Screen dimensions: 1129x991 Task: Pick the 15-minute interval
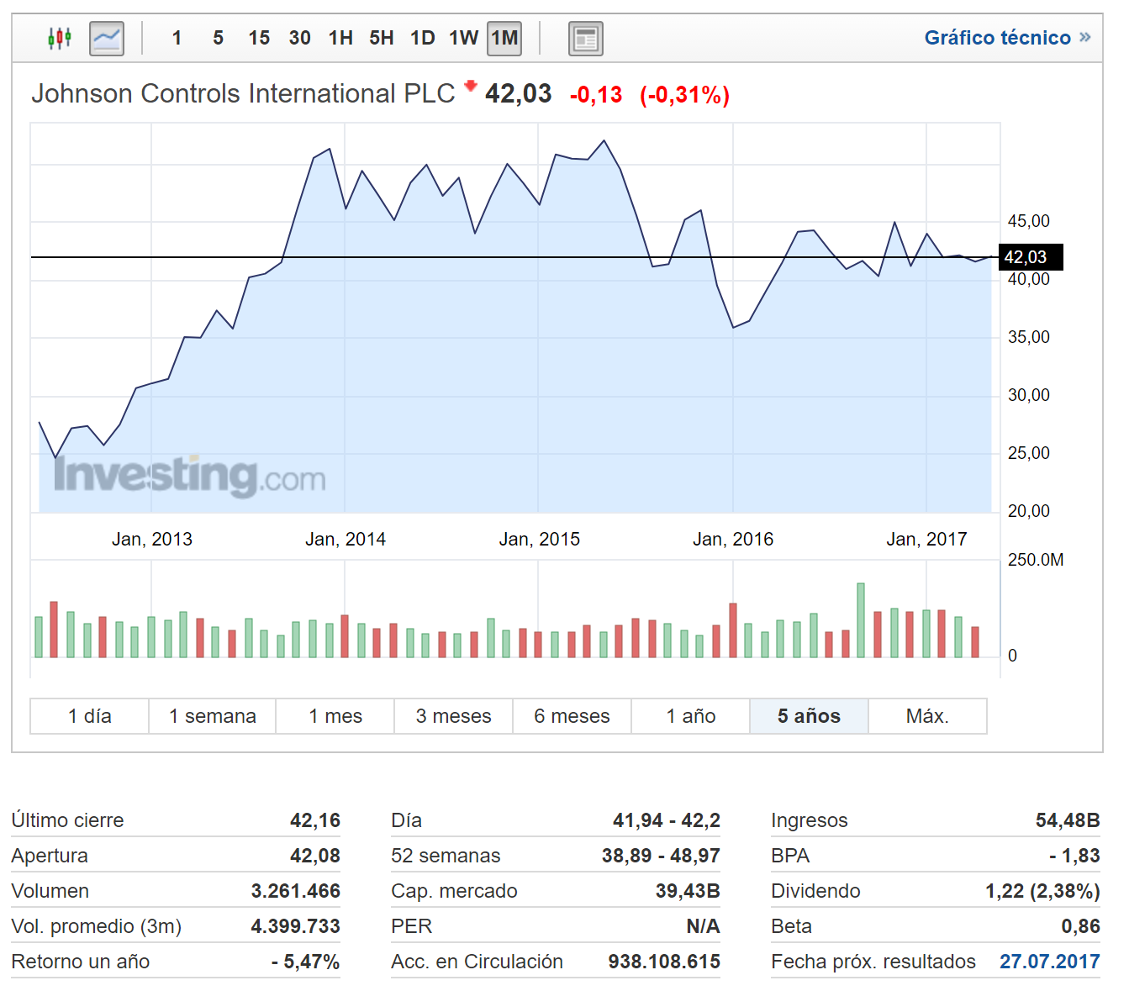point(259,38)
